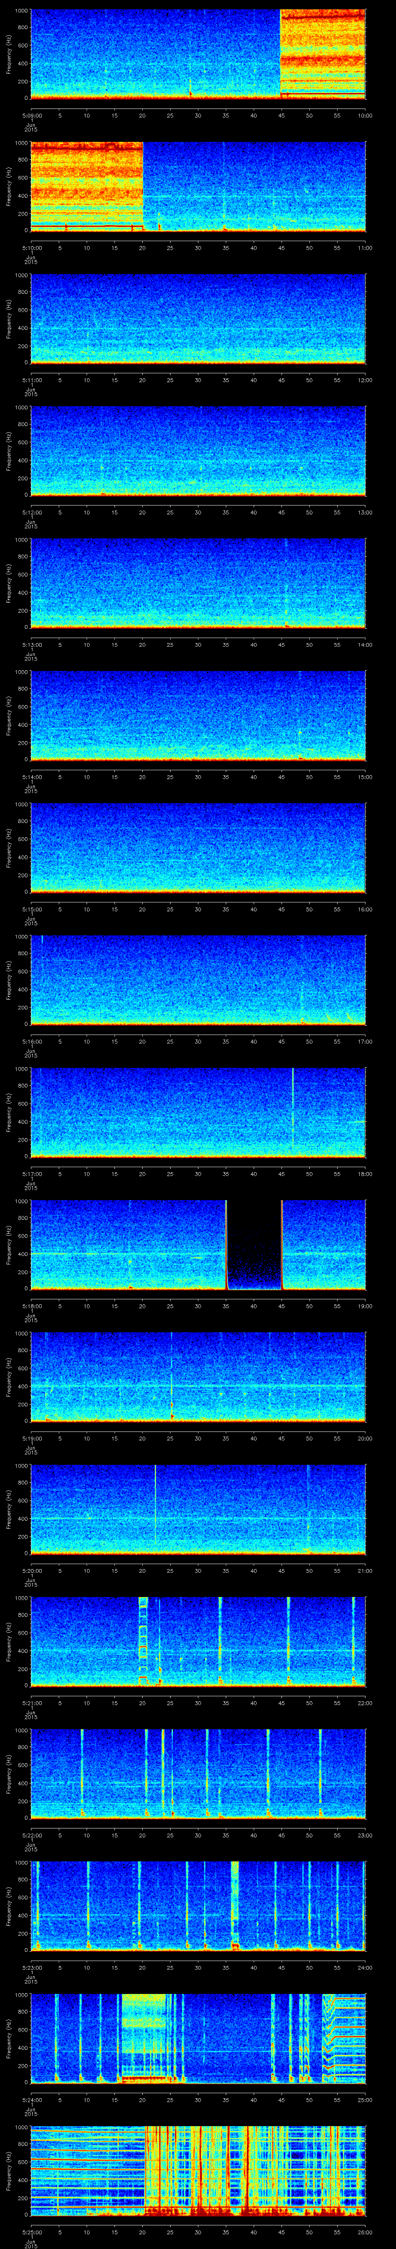Click the '5:24:00' start time label
The width and height of the screenshot is (396, 2249).
31,2100
